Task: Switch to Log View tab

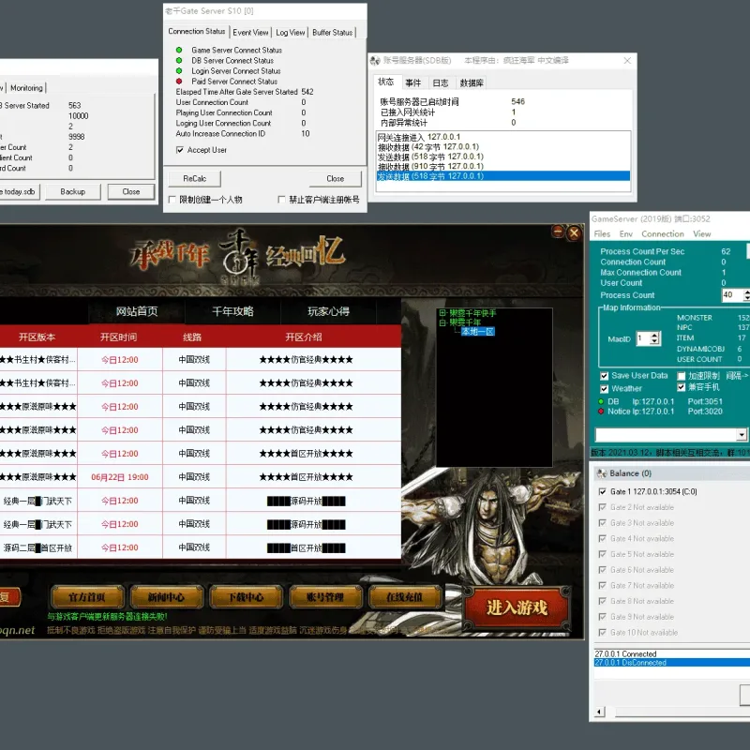Action: [290, 33]
